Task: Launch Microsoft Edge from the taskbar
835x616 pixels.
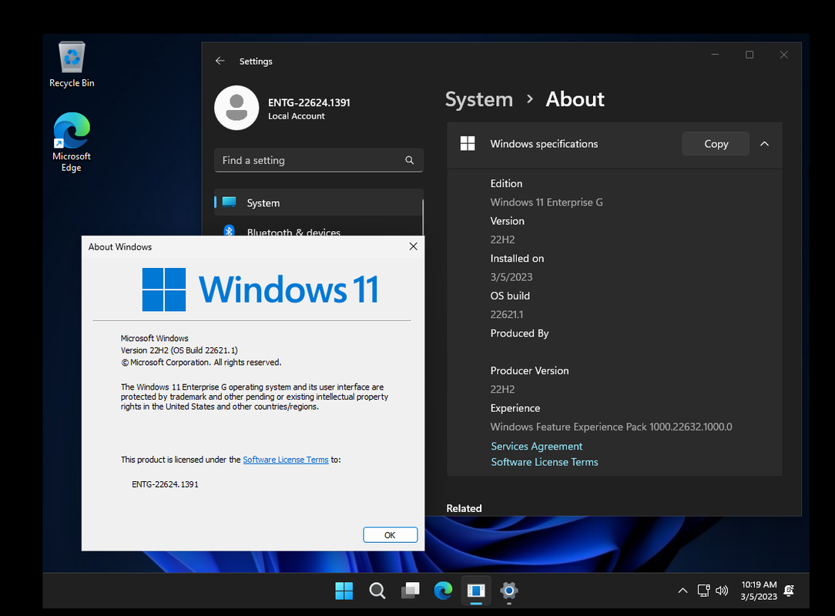Action: (443, 591)
